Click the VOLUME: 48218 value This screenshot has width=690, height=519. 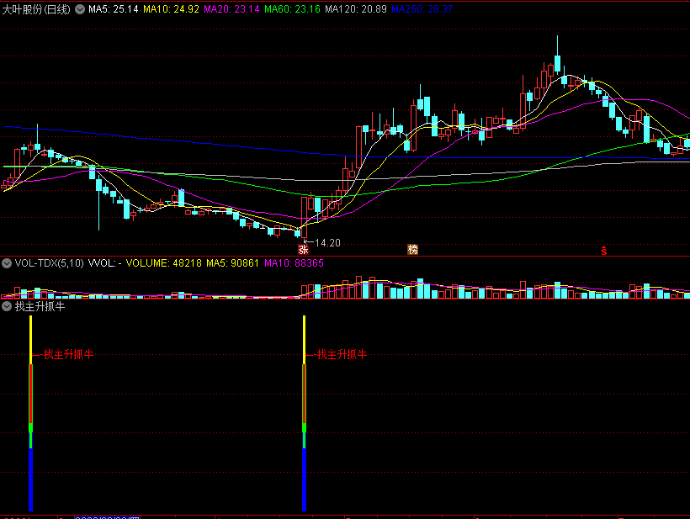164,263
